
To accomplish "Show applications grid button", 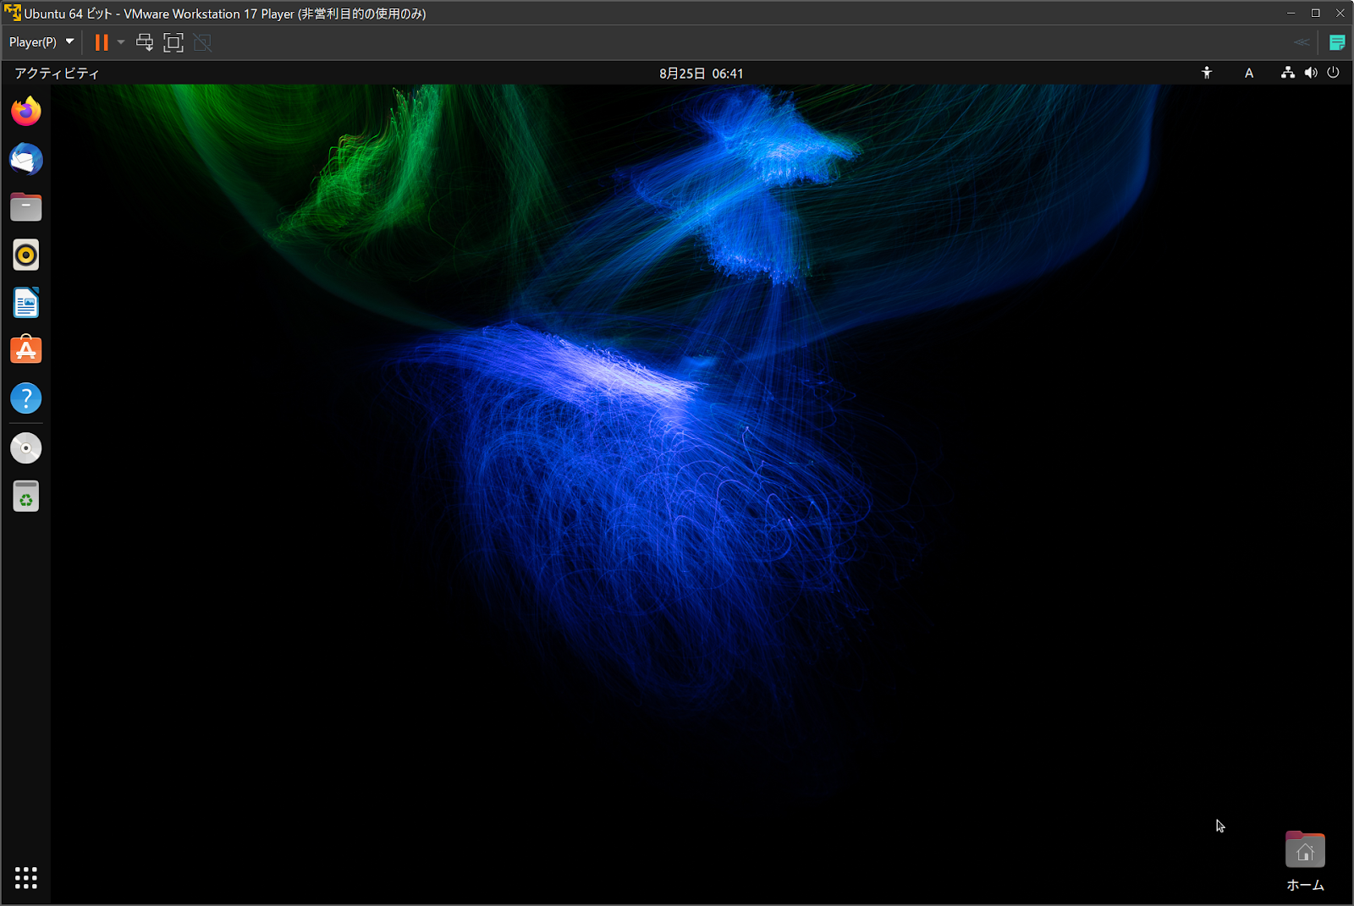I will click(x=26, y=878).
